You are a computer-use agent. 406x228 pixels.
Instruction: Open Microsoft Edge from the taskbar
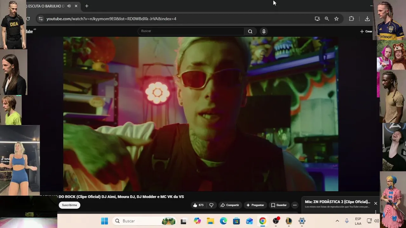coord(223,221)
